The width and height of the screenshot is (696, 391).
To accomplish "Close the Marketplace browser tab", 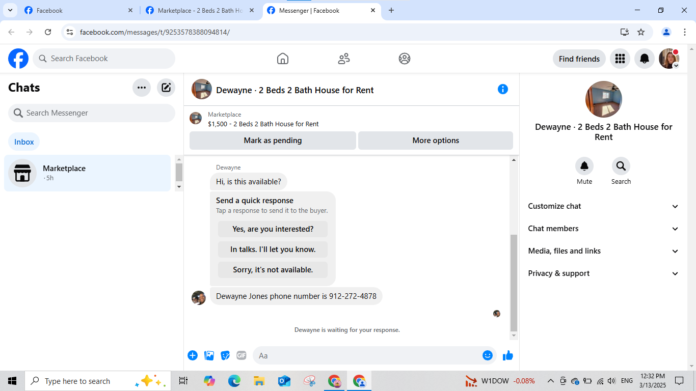I will (x=252, y=10).
